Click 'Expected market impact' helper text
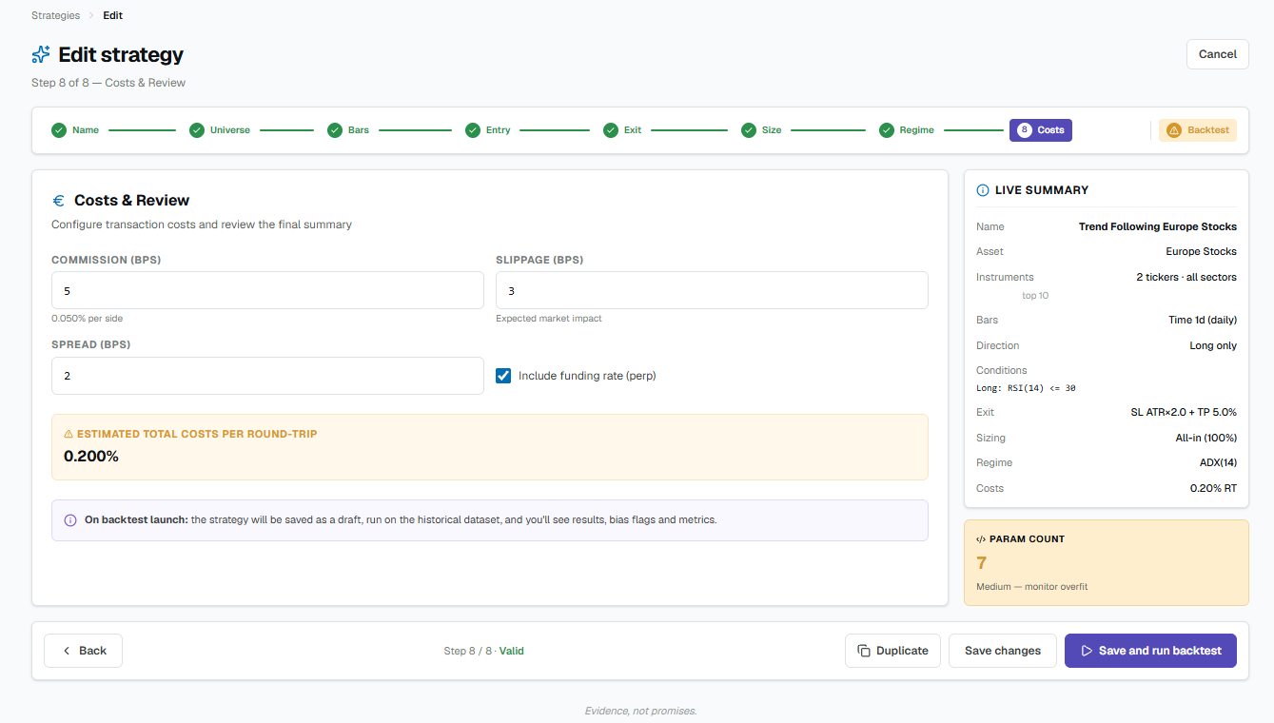The height and width of the screenshot is (723, 1274). 548,319
